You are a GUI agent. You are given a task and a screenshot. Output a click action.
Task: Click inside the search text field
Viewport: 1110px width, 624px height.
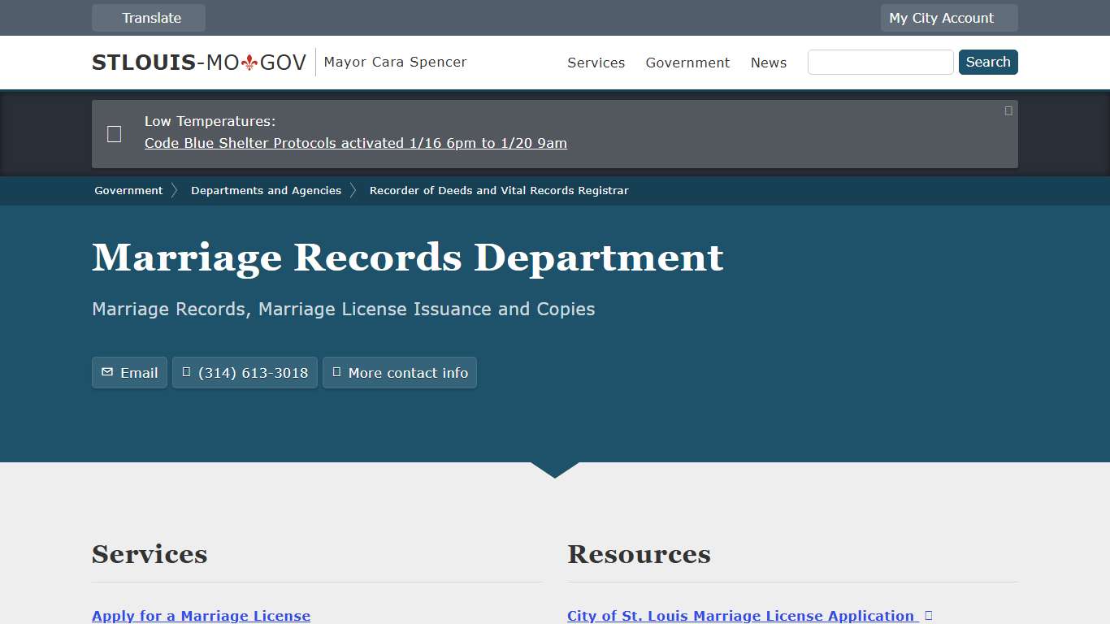(x=880, y=62)
